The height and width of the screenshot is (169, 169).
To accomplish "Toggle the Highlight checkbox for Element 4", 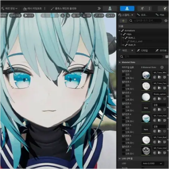I will tap(124, 118).
